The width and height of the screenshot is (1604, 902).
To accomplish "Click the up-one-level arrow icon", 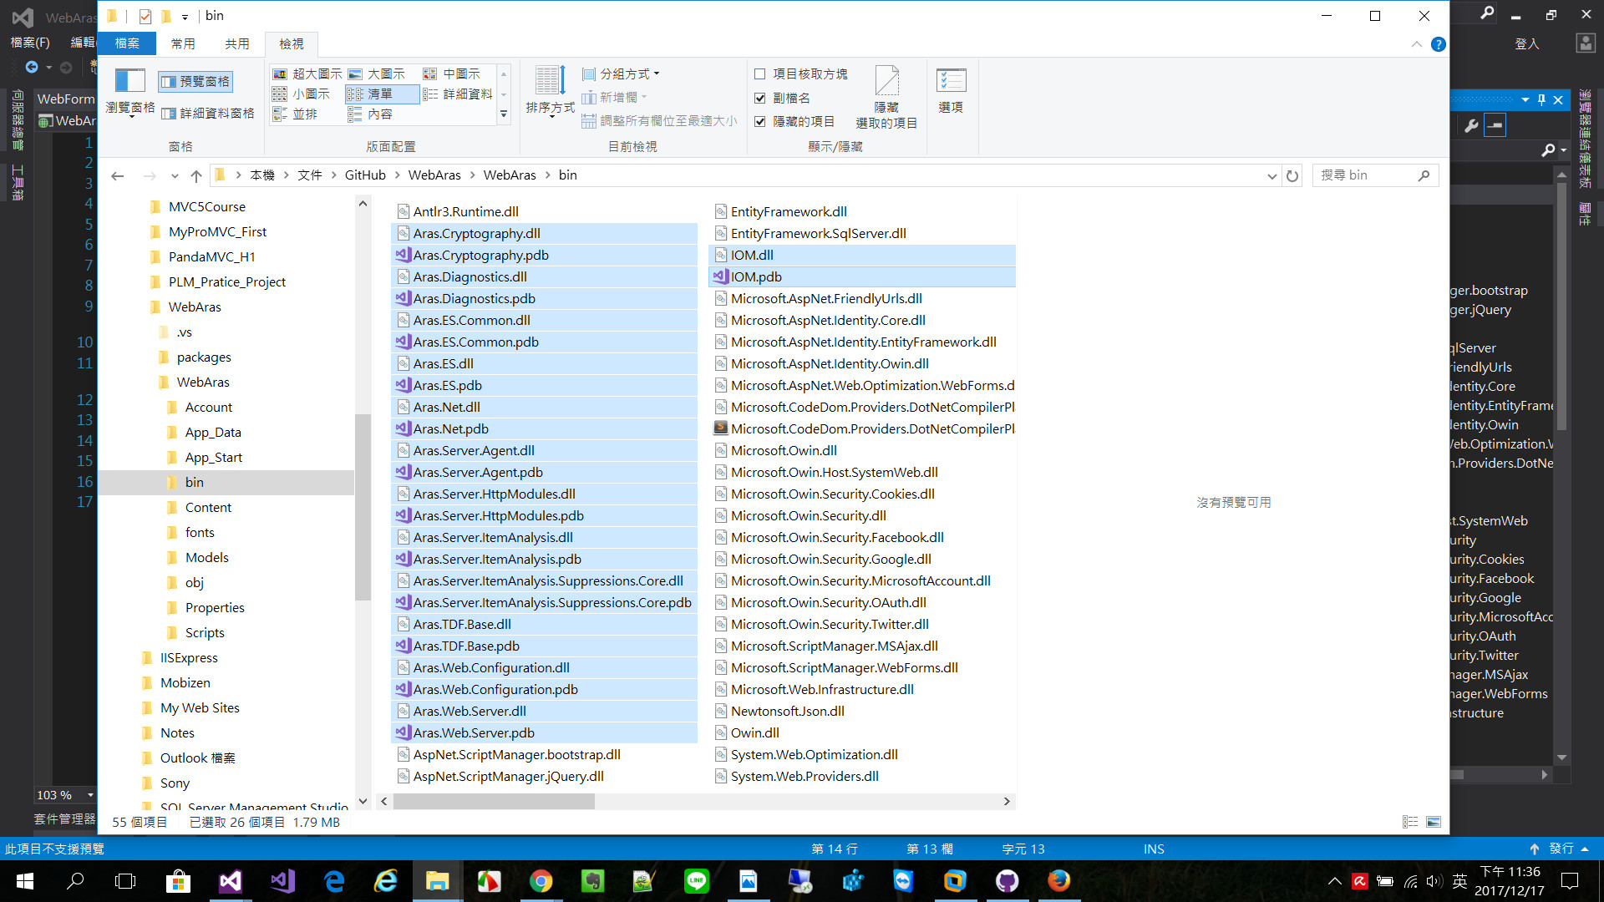I will pyautogui.click(x=196, y=175).
